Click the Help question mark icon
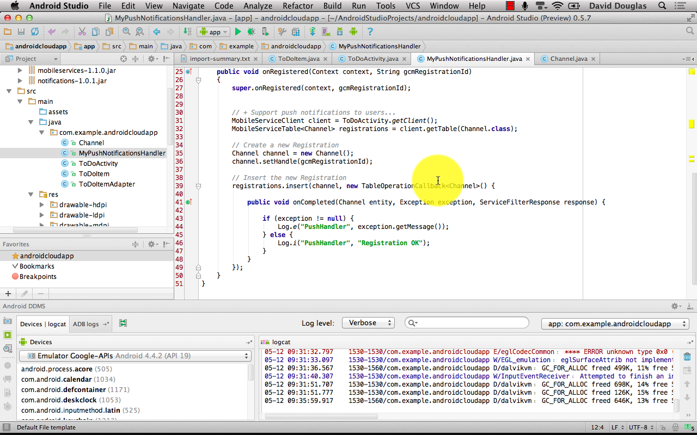This screenshot has width=697, height=435. point(370,32)
